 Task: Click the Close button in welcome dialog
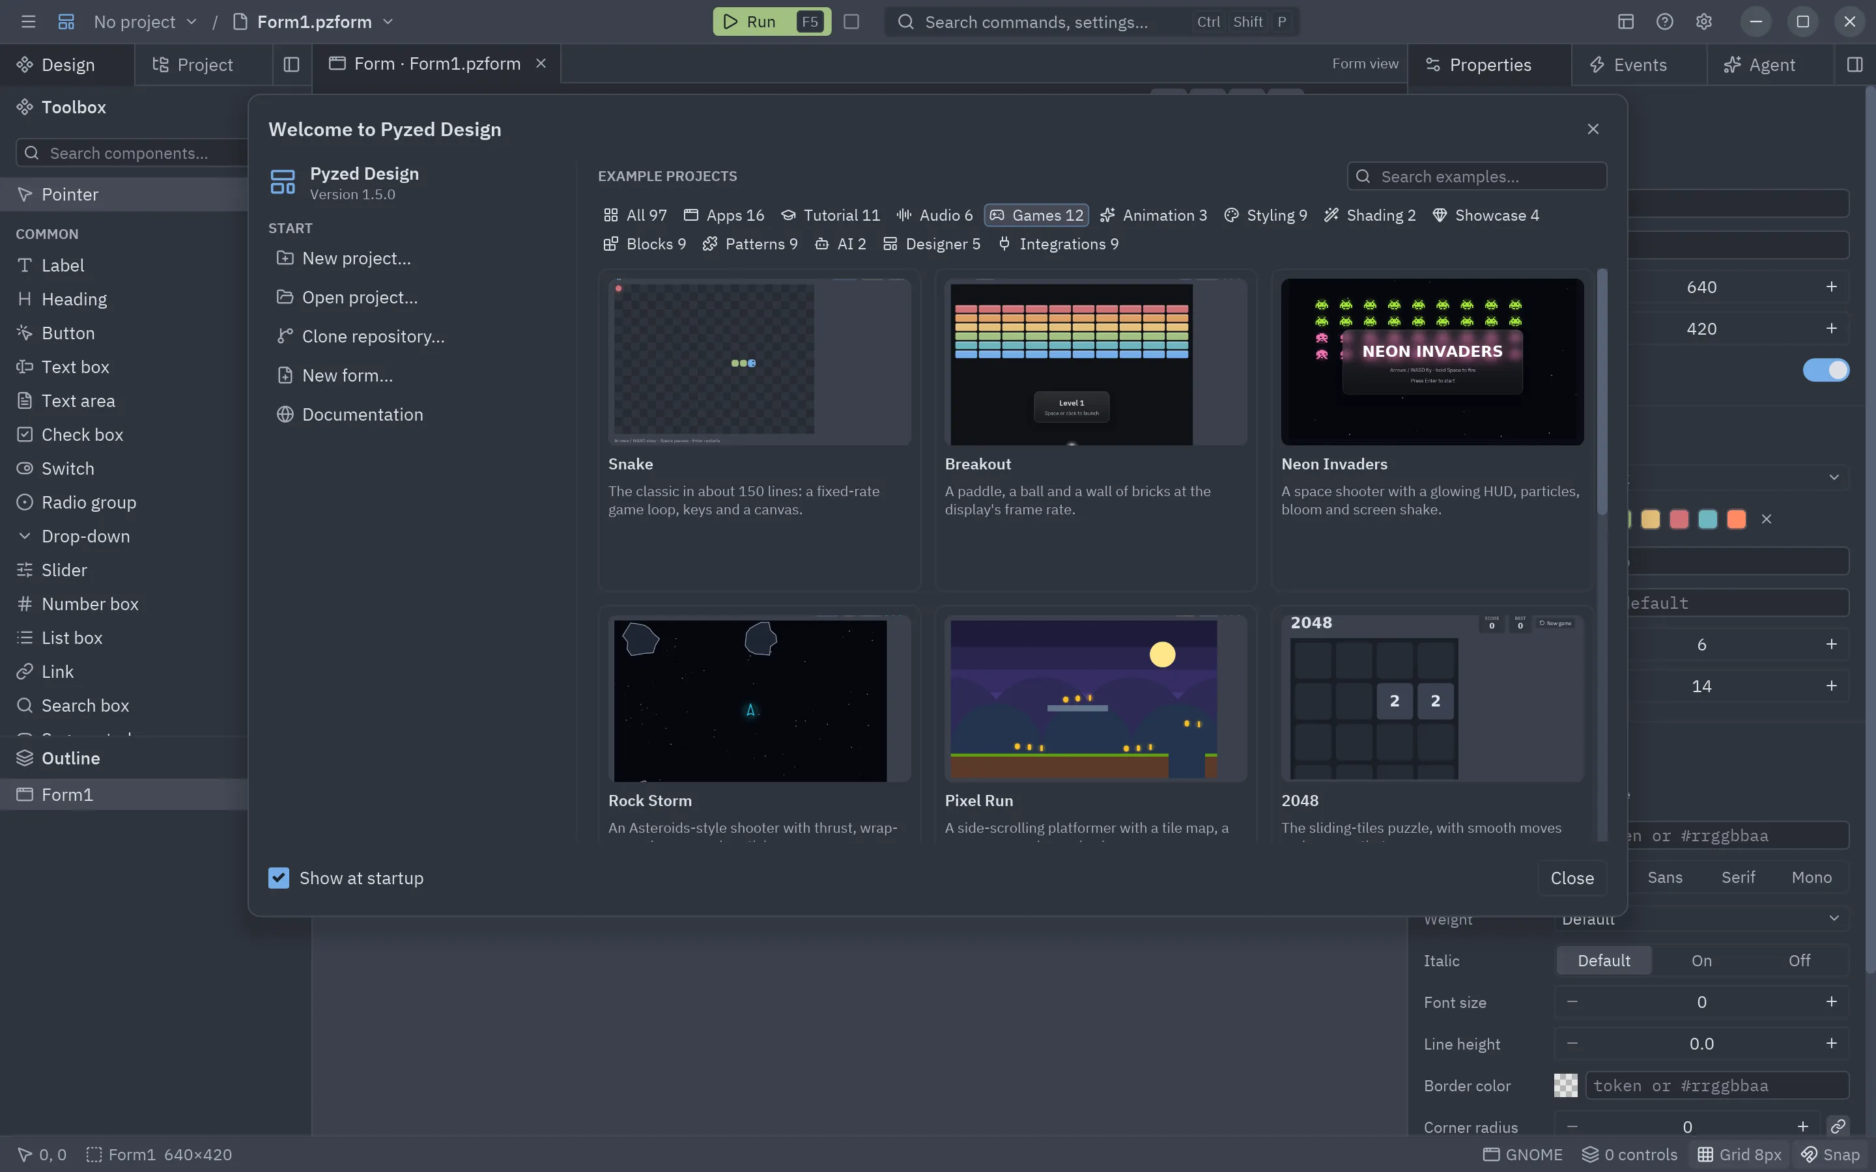tap(1572, 878)
